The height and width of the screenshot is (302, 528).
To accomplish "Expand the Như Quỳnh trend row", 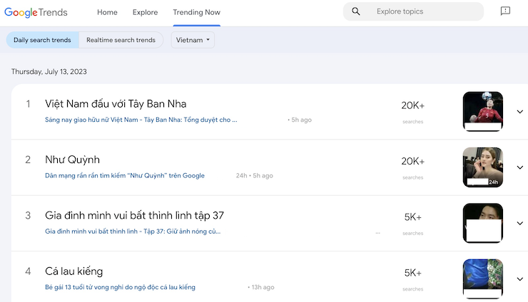I will [x=520, y=167].
